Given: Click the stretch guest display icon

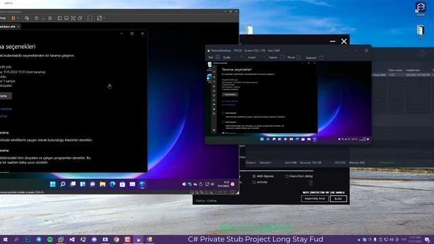Looking at the screenshot, I should click(100, 18).
